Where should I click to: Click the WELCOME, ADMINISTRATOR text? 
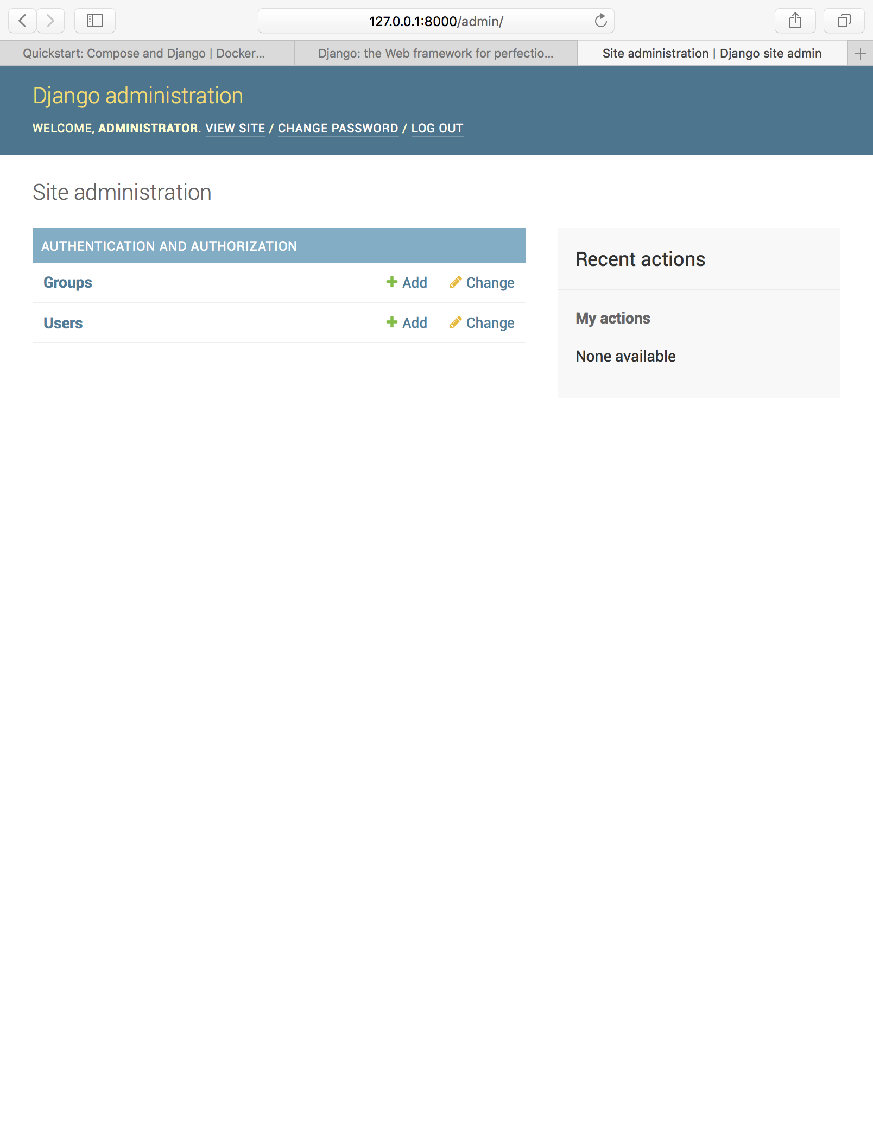point(117,129)
